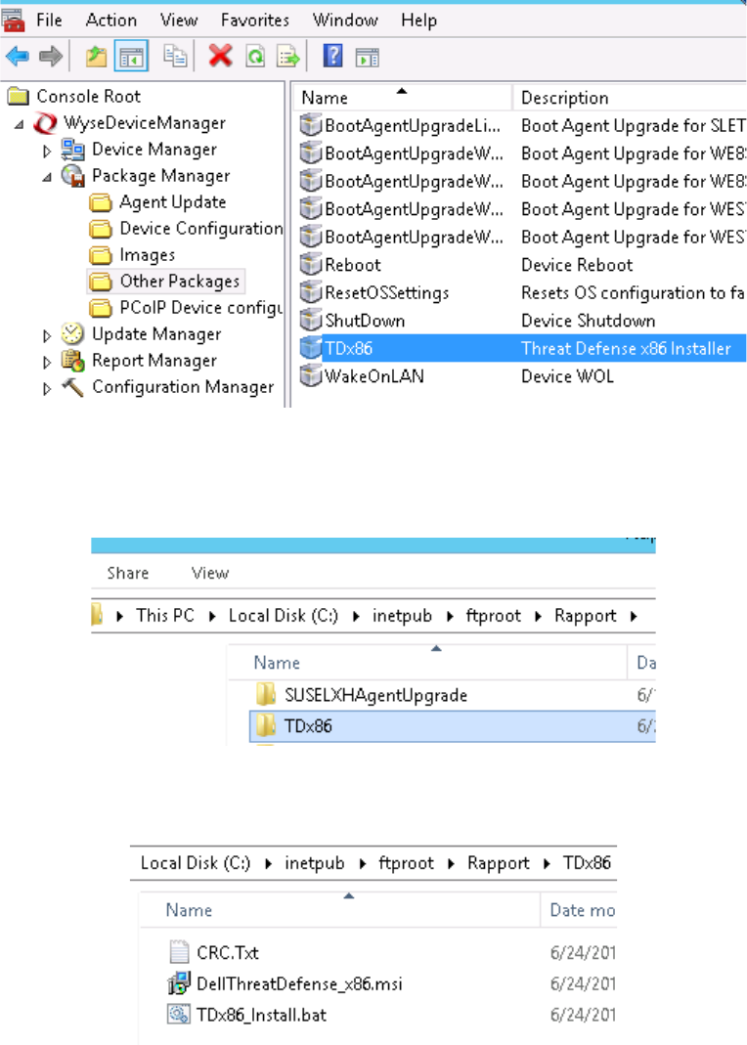Click 'Device WOL' description text
747x1045 pixels.
pos(567,376)
